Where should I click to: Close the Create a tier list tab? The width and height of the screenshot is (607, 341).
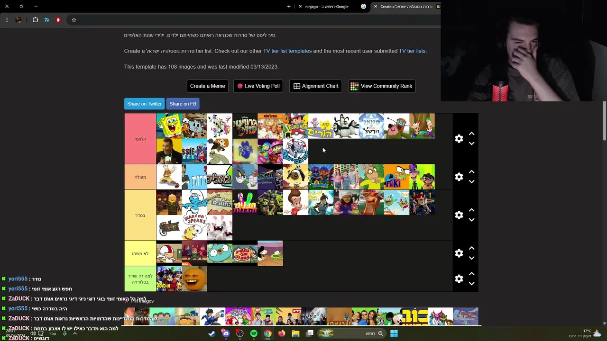pos(376,7)
